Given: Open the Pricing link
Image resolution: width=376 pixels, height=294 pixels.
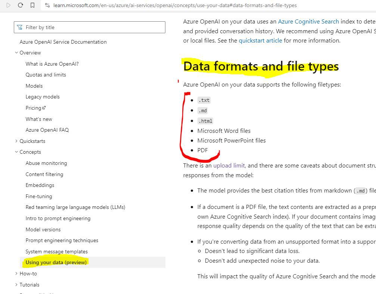Looking at the screenshot, I should 33,108.
